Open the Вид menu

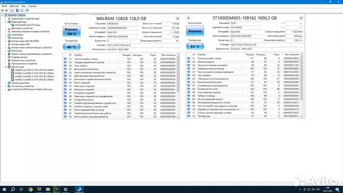(24, 6)
